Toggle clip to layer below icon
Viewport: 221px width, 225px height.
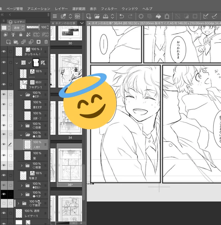pos(6,34)
